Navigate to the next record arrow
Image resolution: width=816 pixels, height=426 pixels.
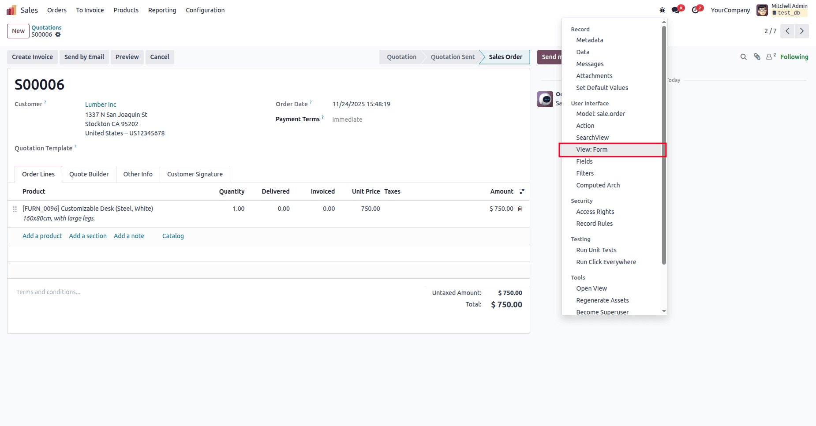click(802, 31)
